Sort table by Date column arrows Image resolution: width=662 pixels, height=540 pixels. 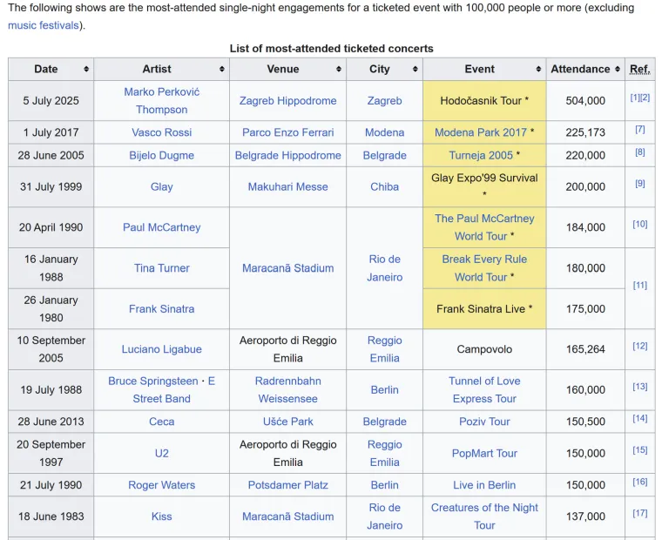86,69
